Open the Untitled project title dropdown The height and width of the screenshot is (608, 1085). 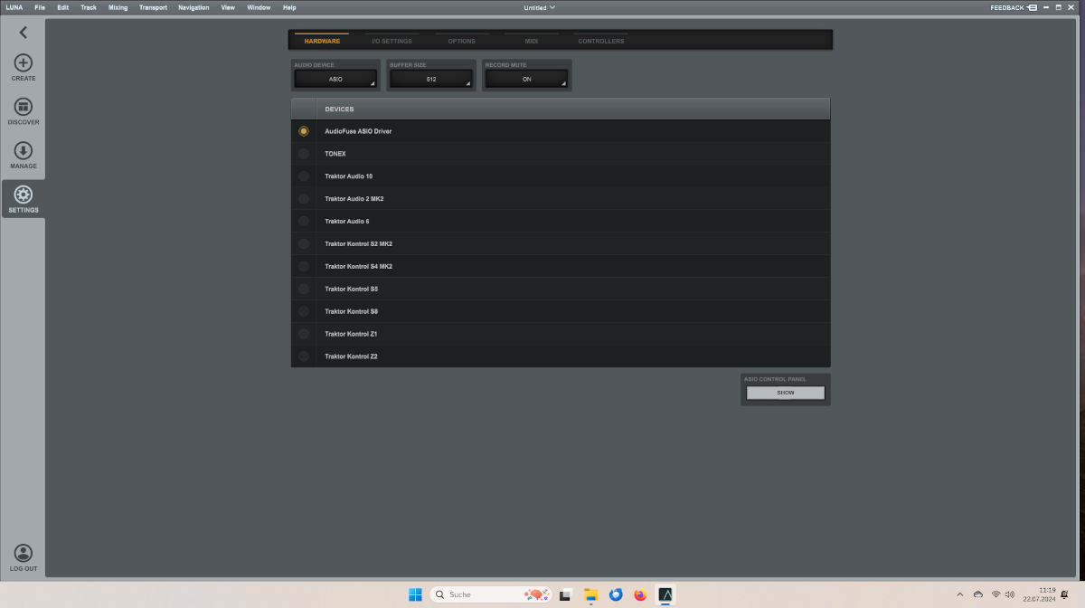[540, 7]
